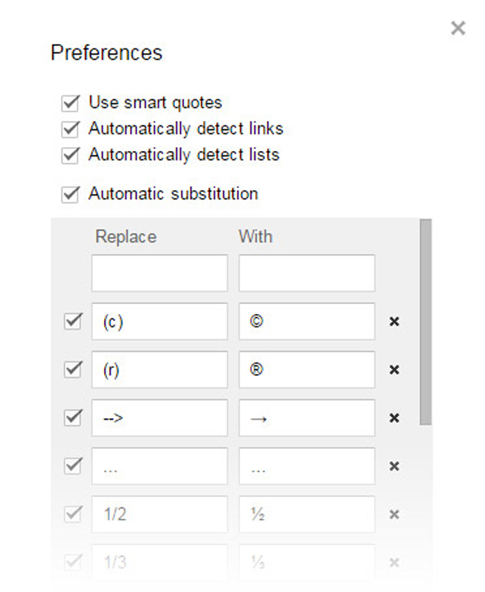
Task: Click the scrollbar thumb of substitution list
Action: click(x=426, y=322)
